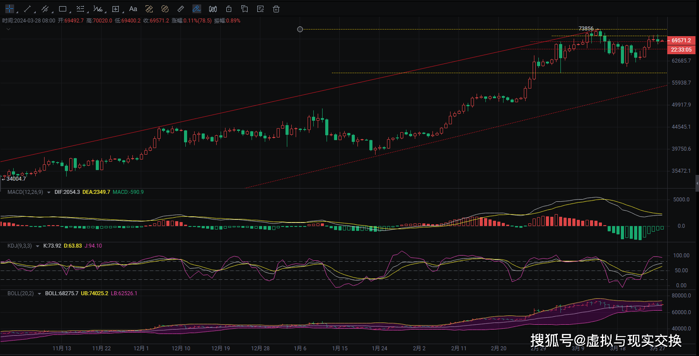The width and height of the screenshot is (699, 356).
Task: Click the J:94.10 value
Action: (x=93, y=246)
